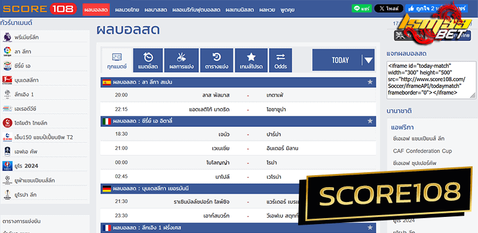Toggle favorite star for Ligue 1 France
The height and width of the screenshot is (233, 478).
click(x=370, y=228)
